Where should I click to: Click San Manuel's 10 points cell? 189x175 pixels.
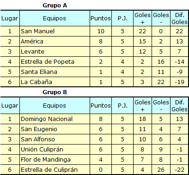click(x=101, y=31)
